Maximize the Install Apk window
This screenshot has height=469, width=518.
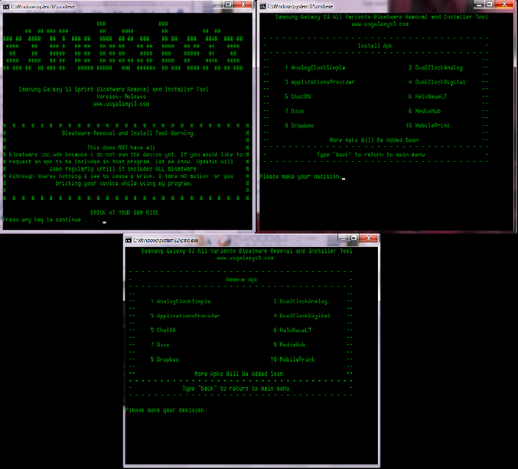(x=490, y=5)
